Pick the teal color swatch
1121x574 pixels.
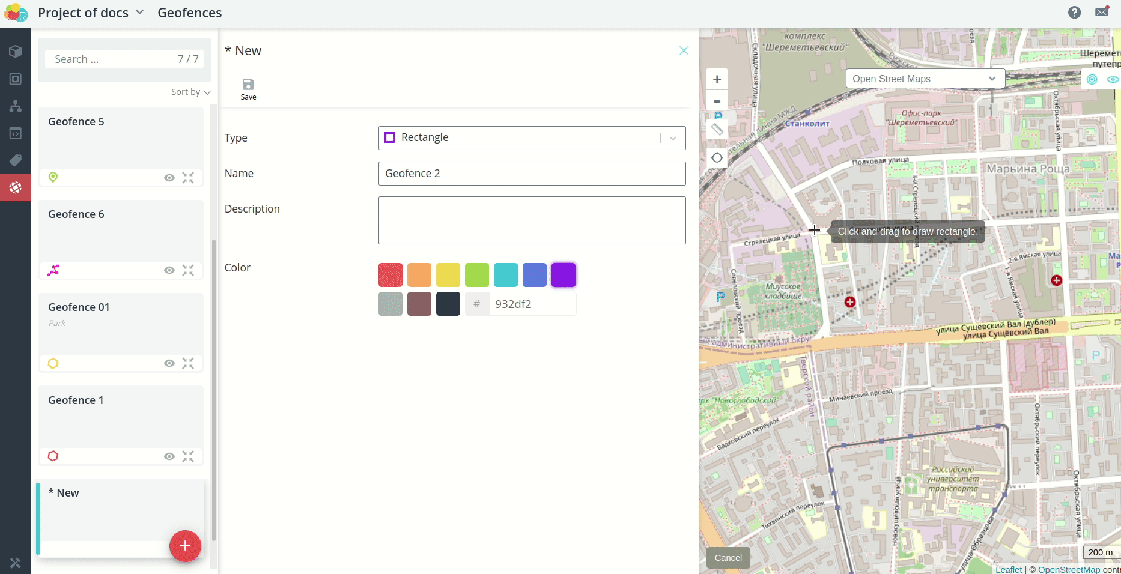click(x=505, y=275)
